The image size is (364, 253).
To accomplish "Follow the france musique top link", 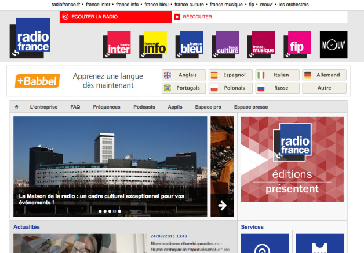I will pos(226,5).
